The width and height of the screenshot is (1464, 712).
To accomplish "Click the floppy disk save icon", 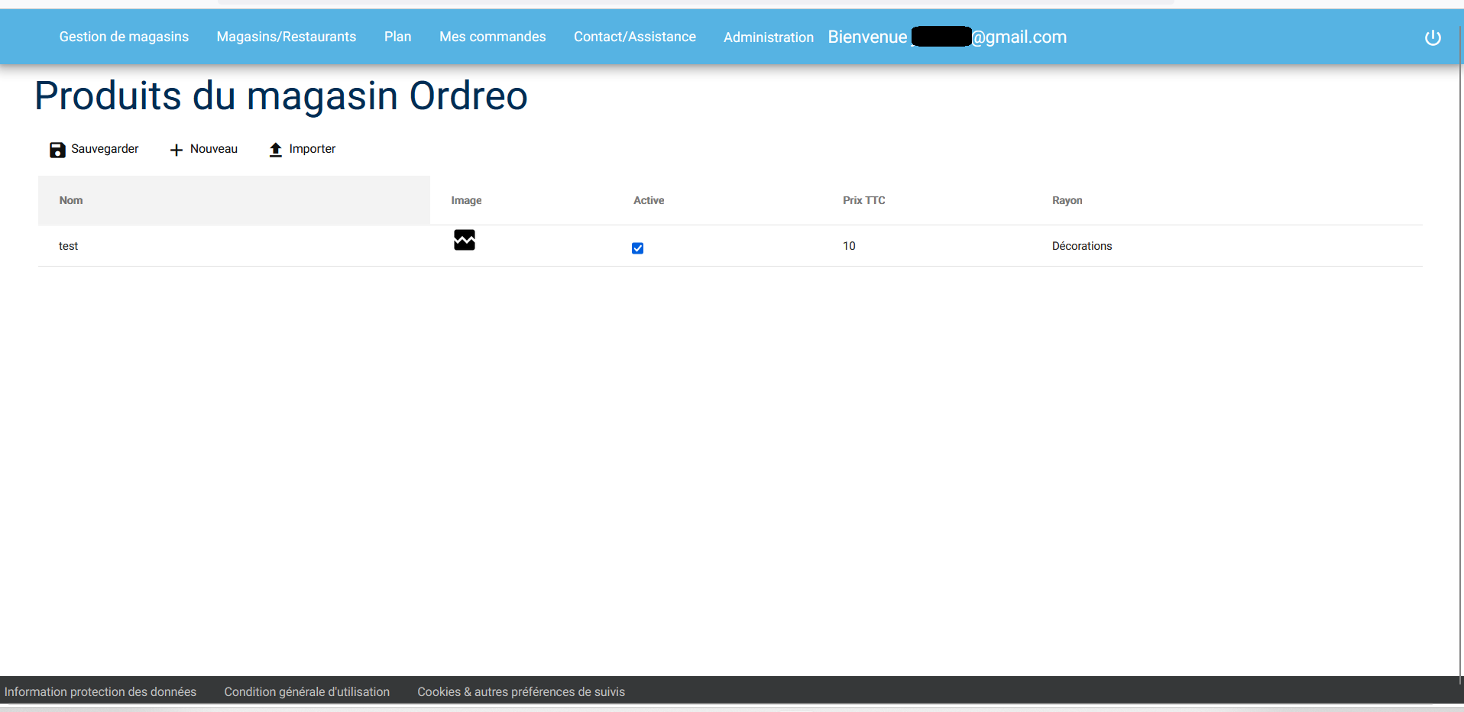I will (57, 150).
